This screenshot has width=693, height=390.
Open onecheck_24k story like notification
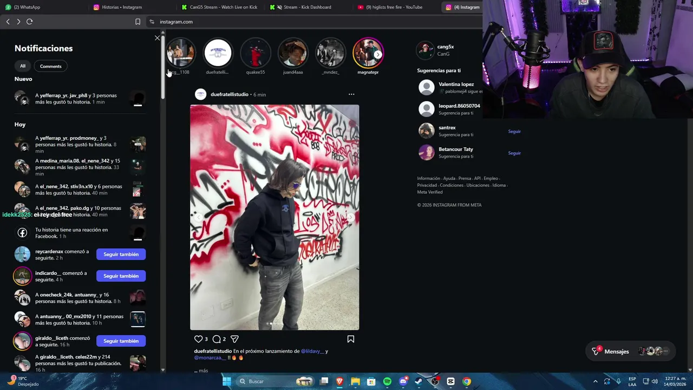(x=80, y=298)
